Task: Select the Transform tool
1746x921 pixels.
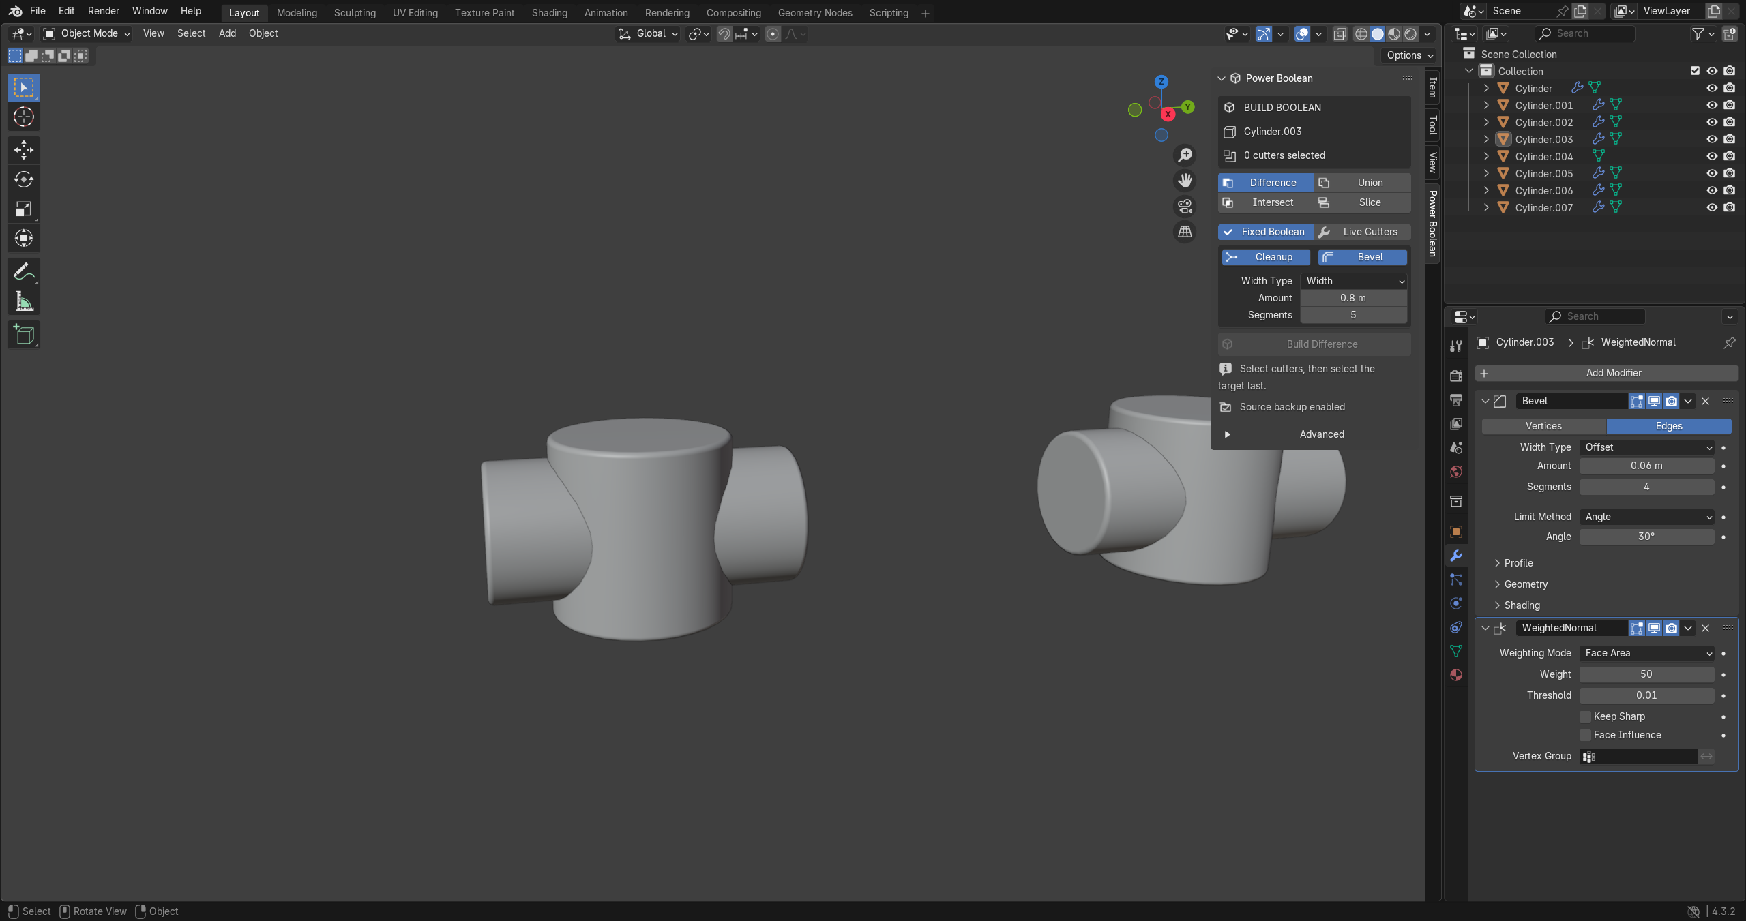Action: 24,238
